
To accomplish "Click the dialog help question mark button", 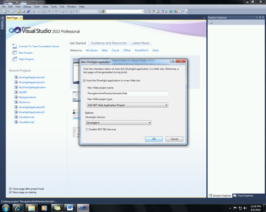I will (x=173, y=61).
